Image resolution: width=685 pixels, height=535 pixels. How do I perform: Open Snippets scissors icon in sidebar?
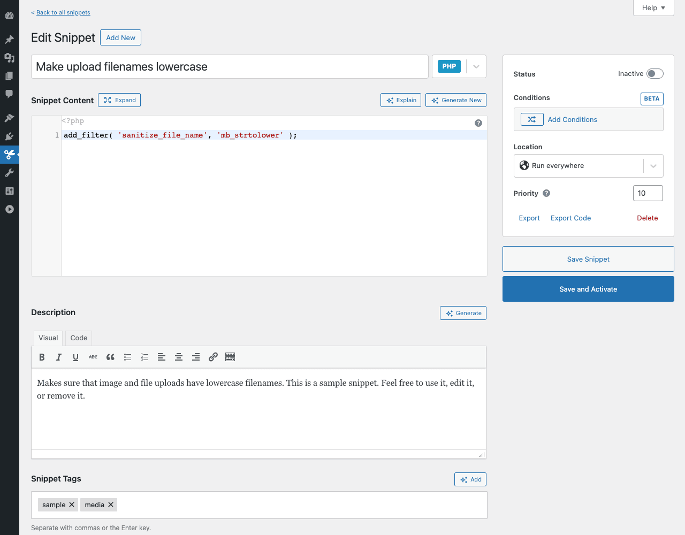9,155
